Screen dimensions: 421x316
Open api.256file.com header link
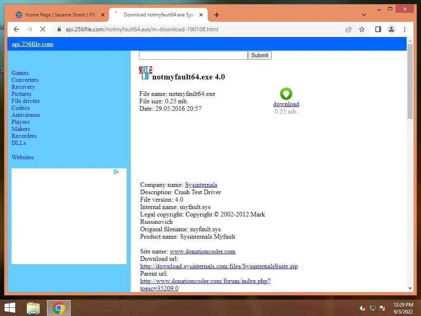coord(32,44)
